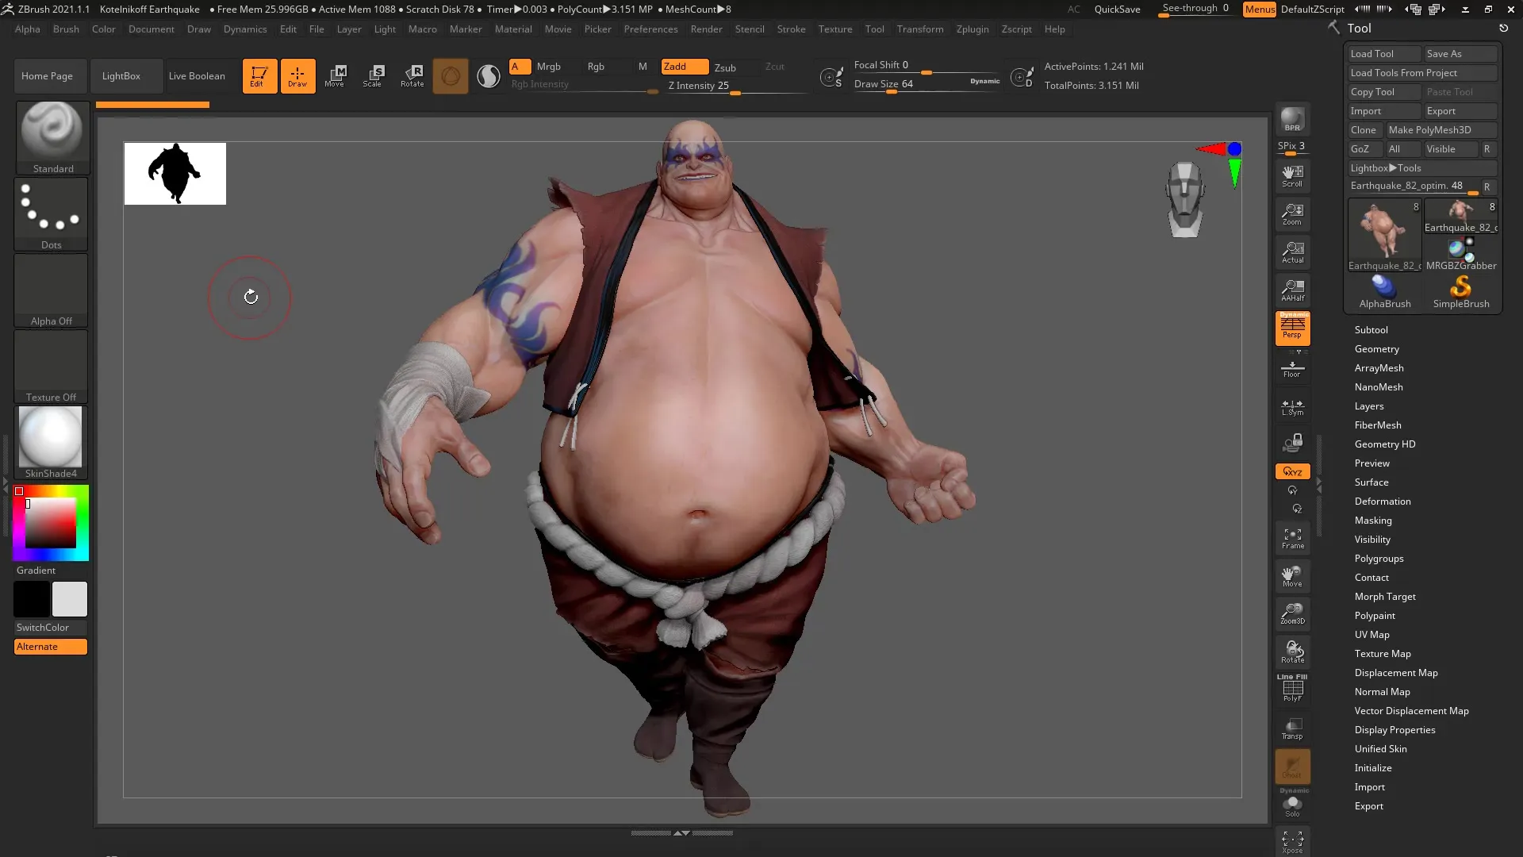Activate Edit mode button
The width and height of the screenshot is (1523, 857).
[x=259, y=76]
